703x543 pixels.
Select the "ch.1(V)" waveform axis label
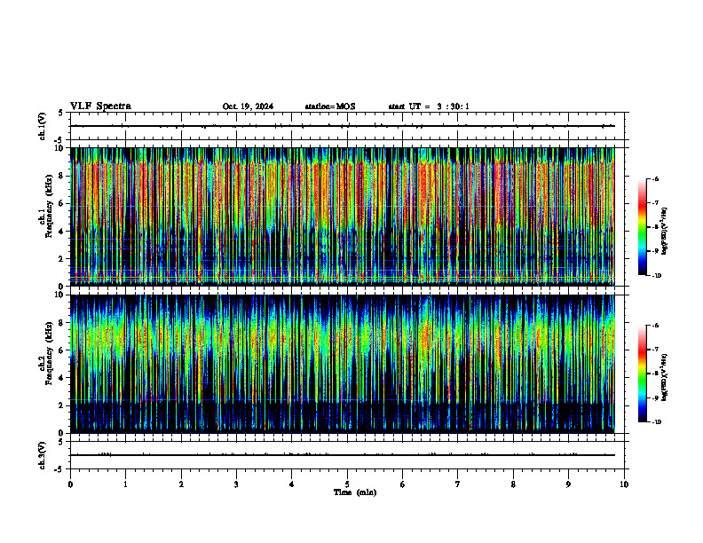tap(42, 126)
